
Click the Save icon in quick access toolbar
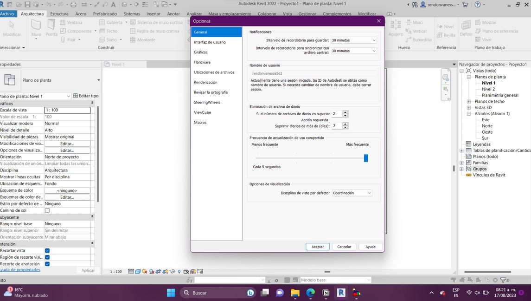27,4
